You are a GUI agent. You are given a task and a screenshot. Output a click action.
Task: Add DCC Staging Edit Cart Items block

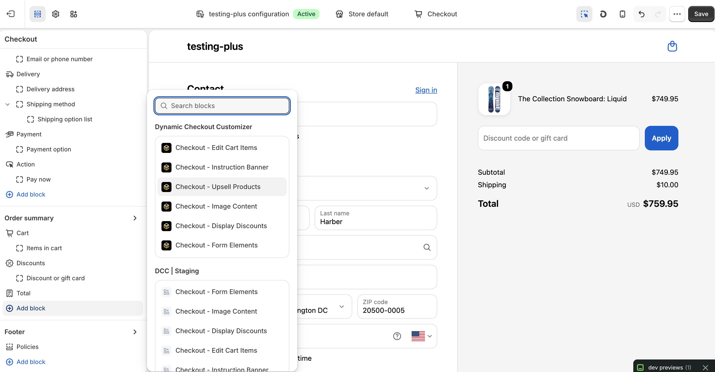click(222, 350)
